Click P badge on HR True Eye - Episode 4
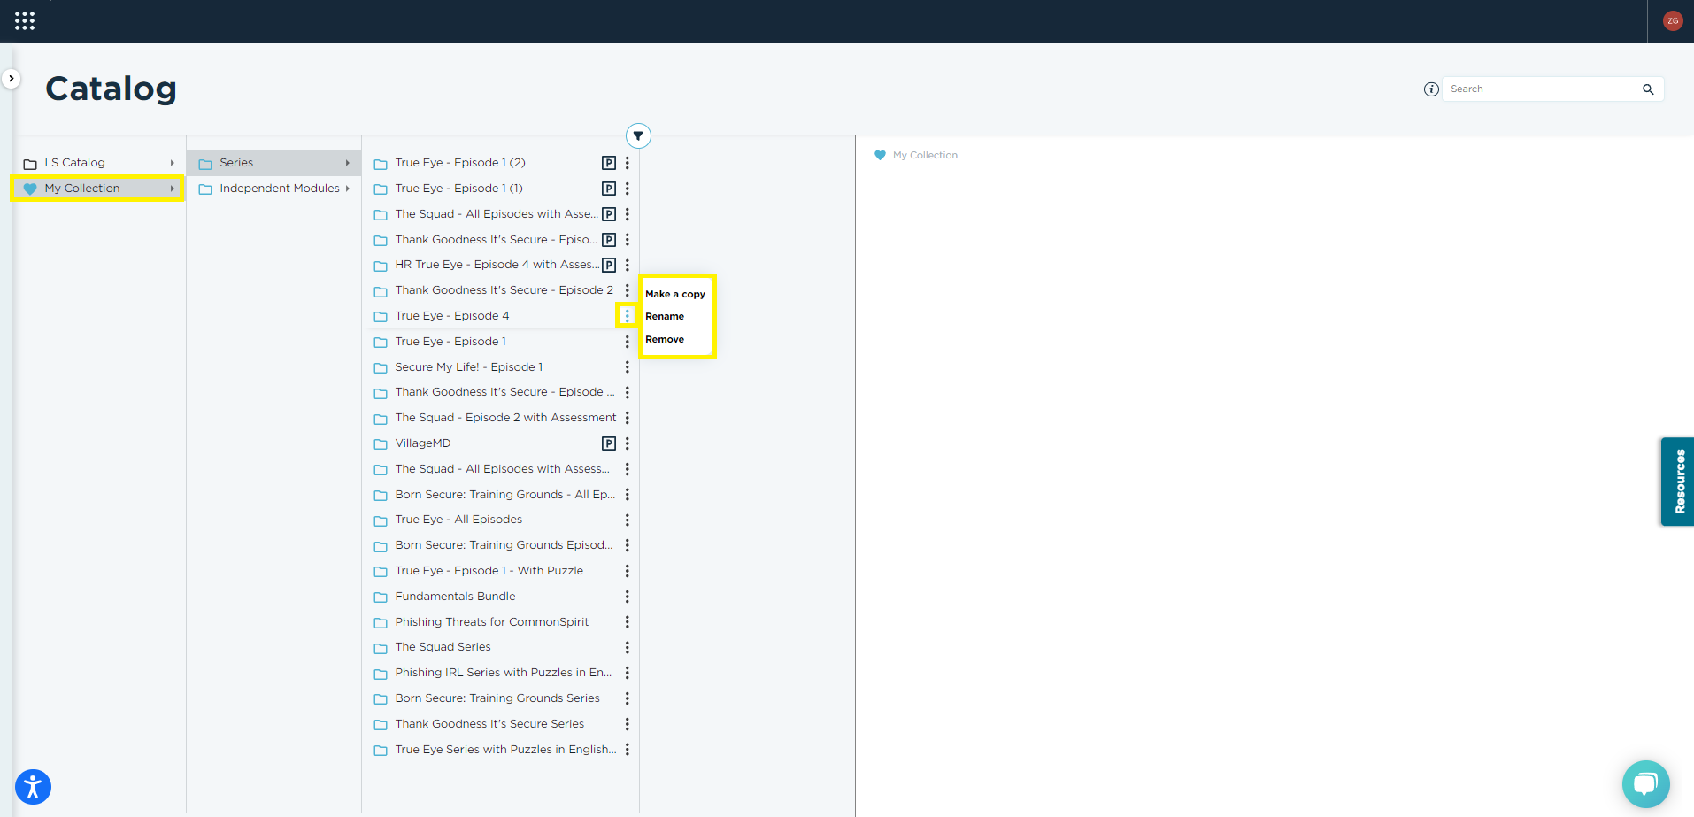This screenshot has width=1694, height=817. [x=609, y=266]
